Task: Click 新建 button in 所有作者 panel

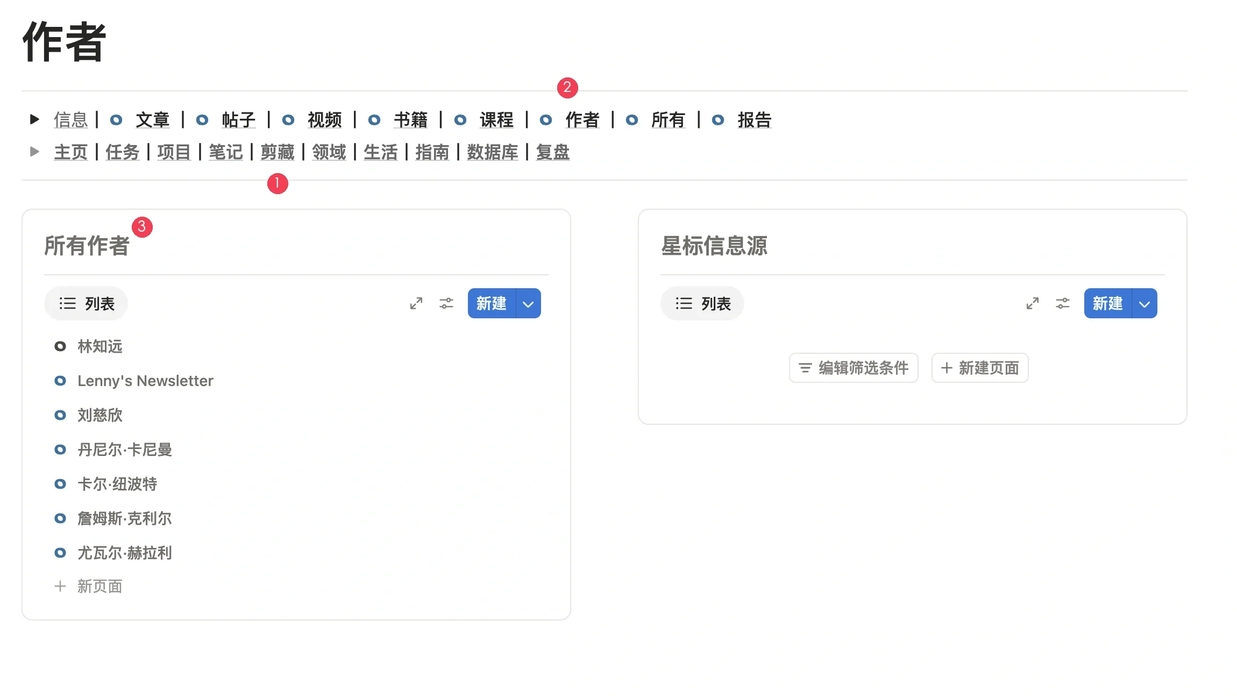Action: click(x=492, y=304)
